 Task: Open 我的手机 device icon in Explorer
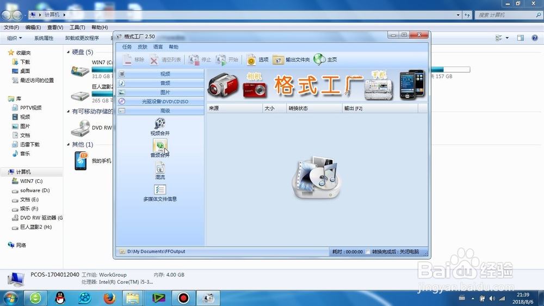coord(81,161)
